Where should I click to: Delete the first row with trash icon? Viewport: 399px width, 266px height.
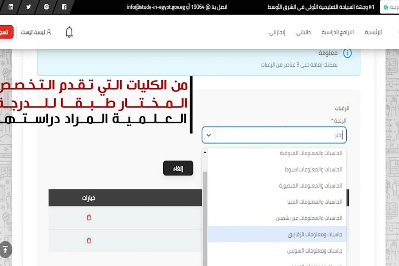tap(89, 217)
